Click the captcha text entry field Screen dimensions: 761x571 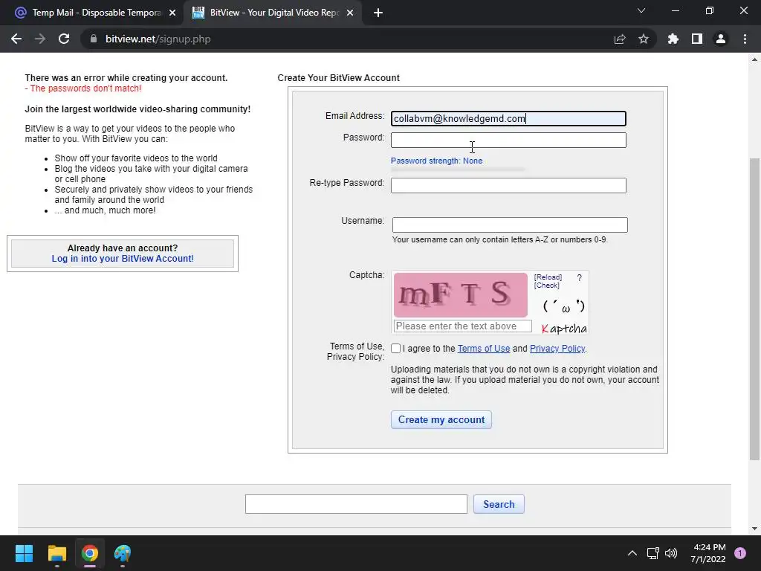pos(463,326)
